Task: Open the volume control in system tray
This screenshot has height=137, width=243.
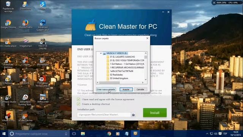Action: (216, 134)
